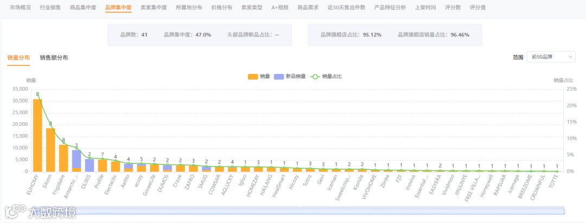Click the Profile brand bar
The height and width of the screenshot is (223, 586).
[103, 165]
